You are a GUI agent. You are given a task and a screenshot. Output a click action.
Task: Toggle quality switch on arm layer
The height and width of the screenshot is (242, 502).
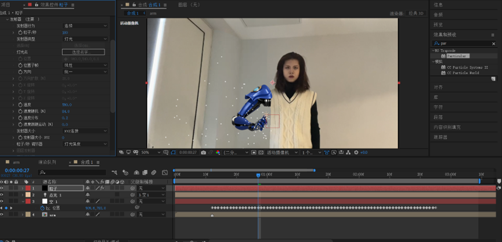point(97,215)
